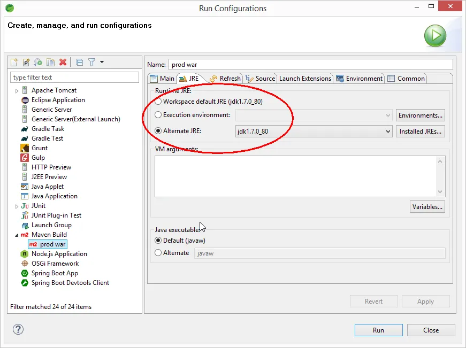
Task: Click the Close button
Action: [431, 330]
